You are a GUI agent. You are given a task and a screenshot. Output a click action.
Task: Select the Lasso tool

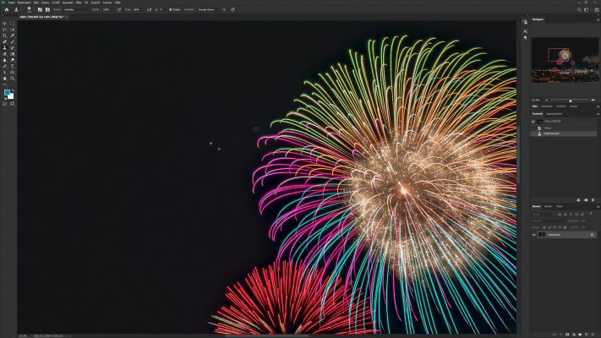pos(5,29)
